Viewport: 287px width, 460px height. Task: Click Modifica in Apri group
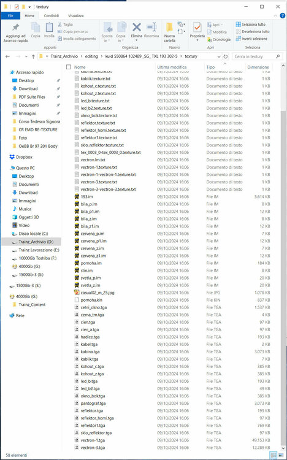click(x=217, y=32)
